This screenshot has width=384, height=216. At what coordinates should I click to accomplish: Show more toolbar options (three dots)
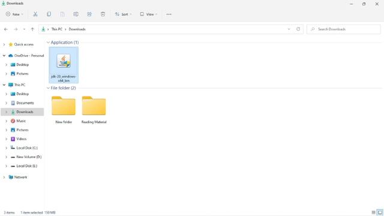click(169, 14)
